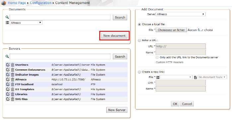Open the link File server dropdown
The image size is (232, 120).
pyautogui.click(x=176, y=77)
